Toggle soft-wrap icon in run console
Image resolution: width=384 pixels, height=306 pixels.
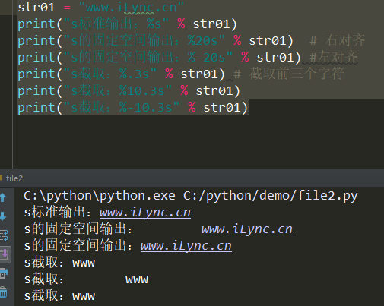point(4,235)
